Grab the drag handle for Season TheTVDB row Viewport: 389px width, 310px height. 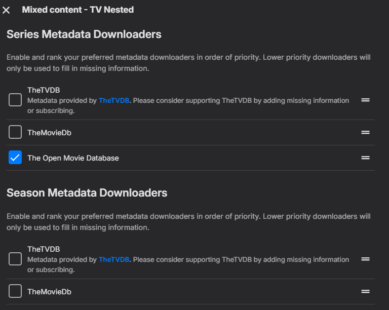pos(365,259)
